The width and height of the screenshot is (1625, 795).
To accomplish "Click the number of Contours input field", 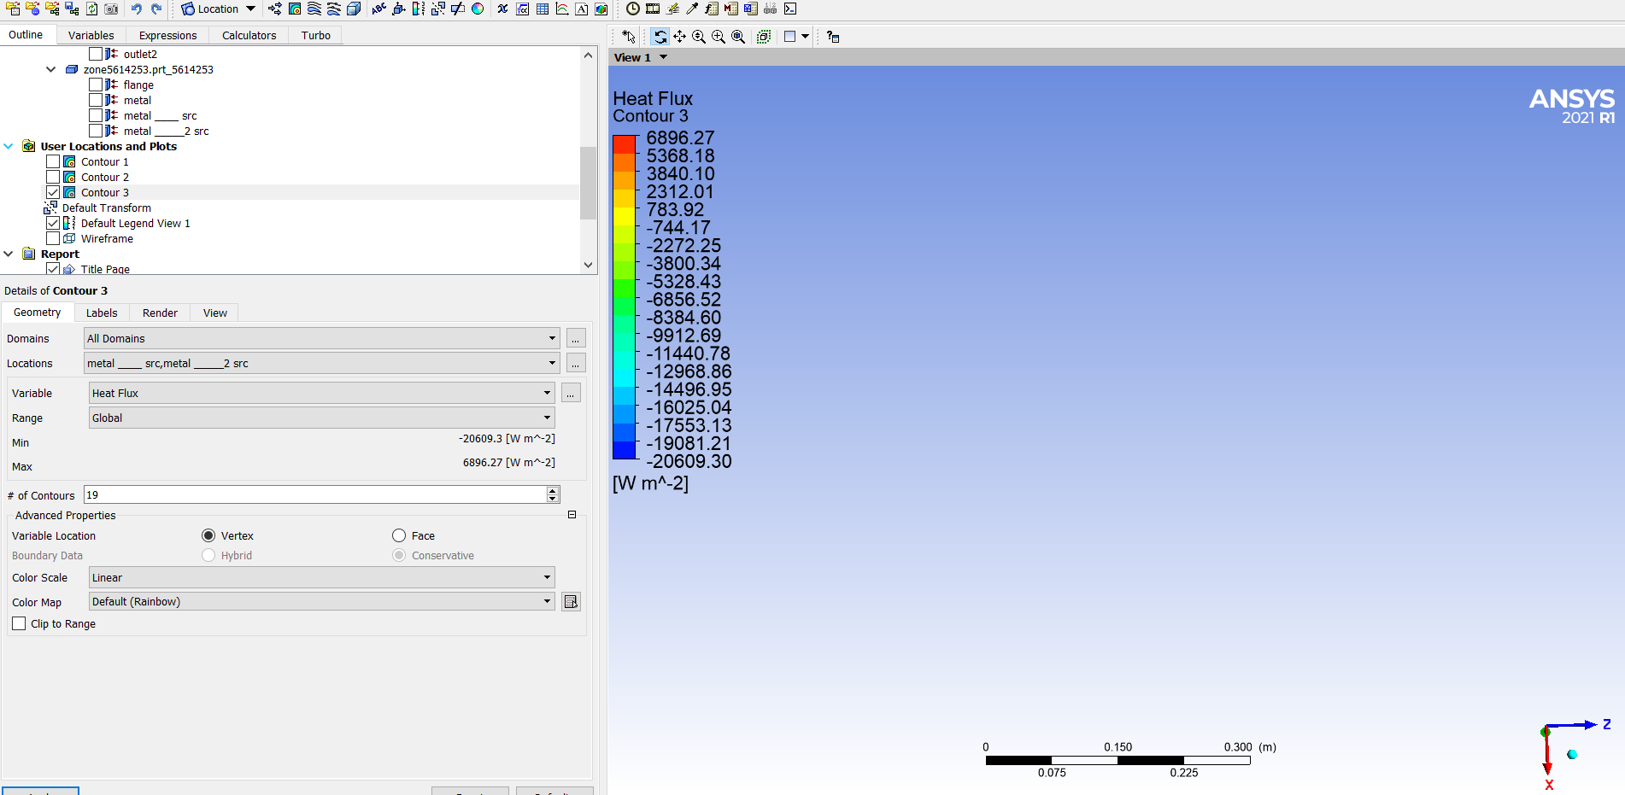I will click(x=314, y=495).
